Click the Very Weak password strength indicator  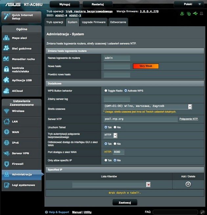[146, 66]
